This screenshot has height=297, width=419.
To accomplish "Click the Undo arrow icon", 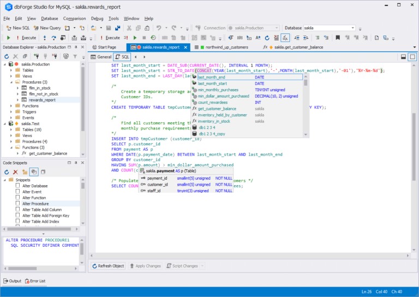I will (x=159, y=28).
